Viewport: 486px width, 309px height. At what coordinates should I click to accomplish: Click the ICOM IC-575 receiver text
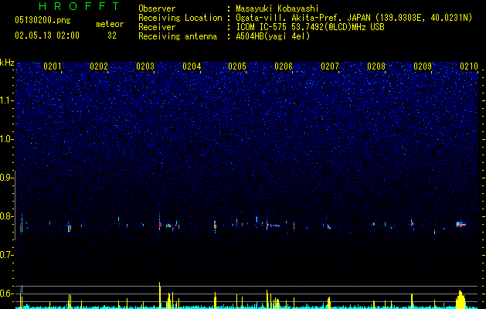coord(310,27)
